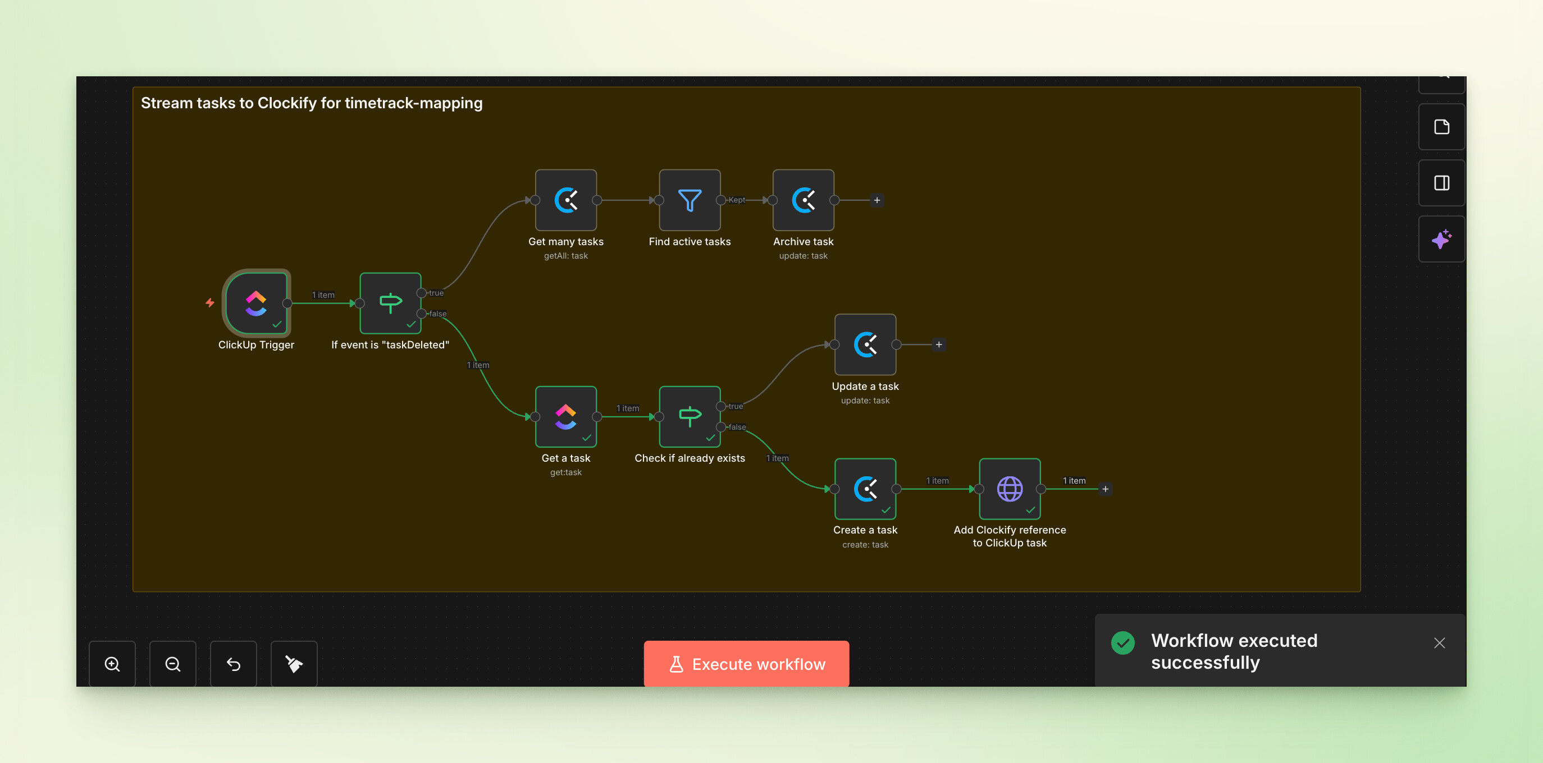This screenshot has width=1543, height=763.
Task: Zoom in on the canvas
Action: click(112, 664)
